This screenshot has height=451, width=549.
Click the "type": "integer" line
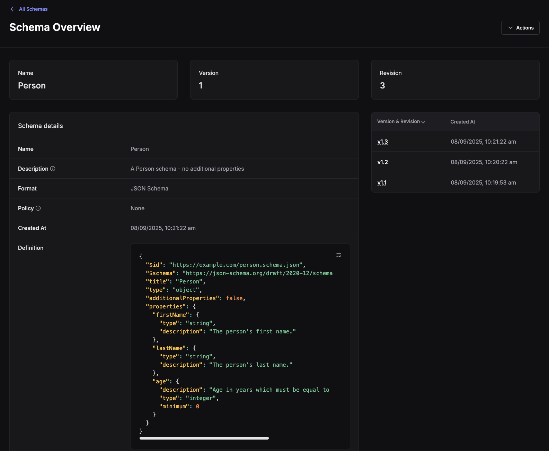click(189, 398)
